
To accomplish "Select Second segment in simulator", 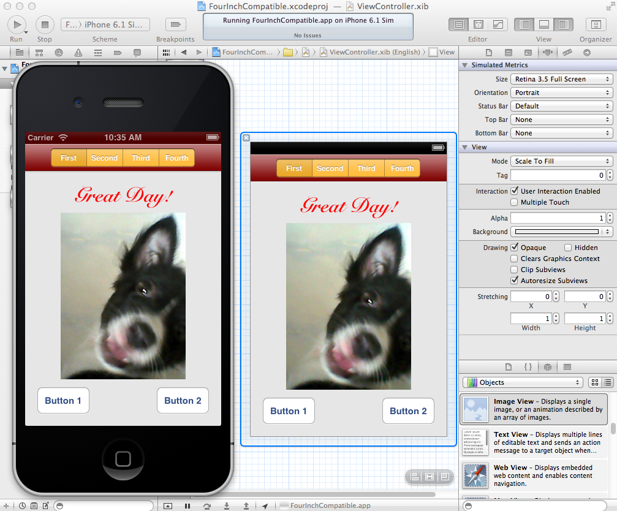I will (105, 157).
